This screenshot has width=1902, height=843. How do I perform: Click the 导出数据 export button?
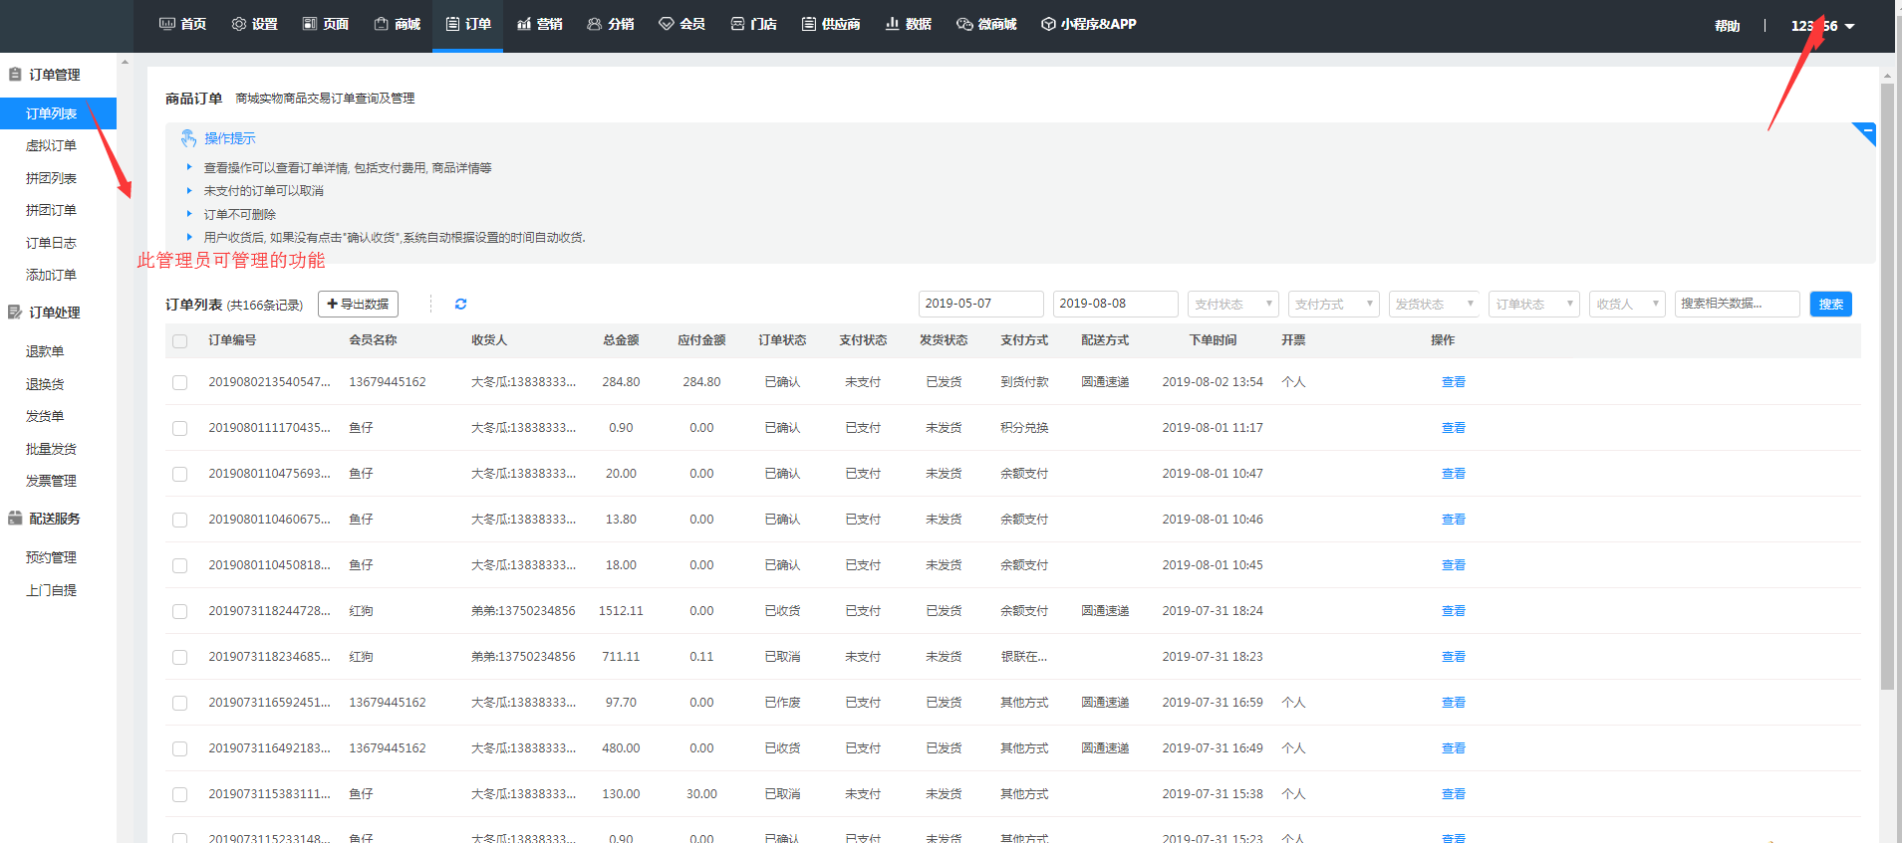(x=358, y=305)
